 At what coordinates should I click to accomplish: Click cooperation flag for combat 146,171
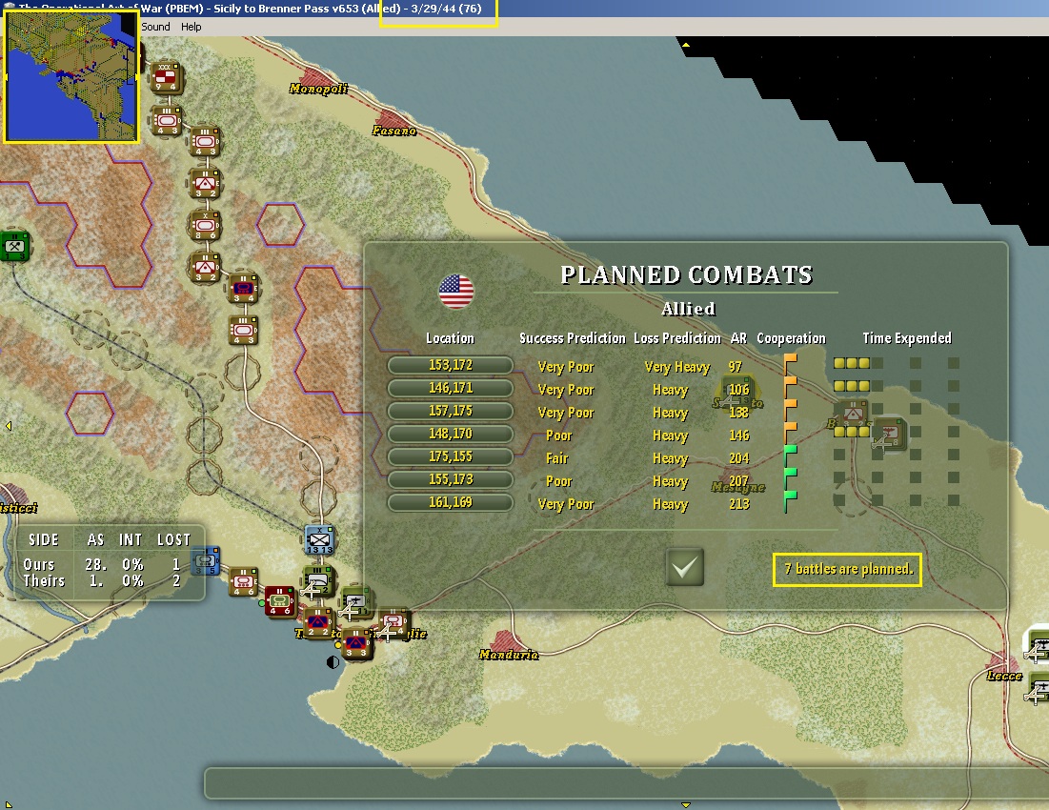pos(790,388)
